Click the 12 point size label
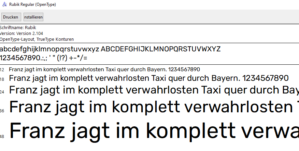This screenshot has width=299, height=151. [2, 70]
